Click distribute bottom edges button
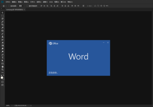The height and width of the screenshot is (107, 153). (x=68, y=6)
